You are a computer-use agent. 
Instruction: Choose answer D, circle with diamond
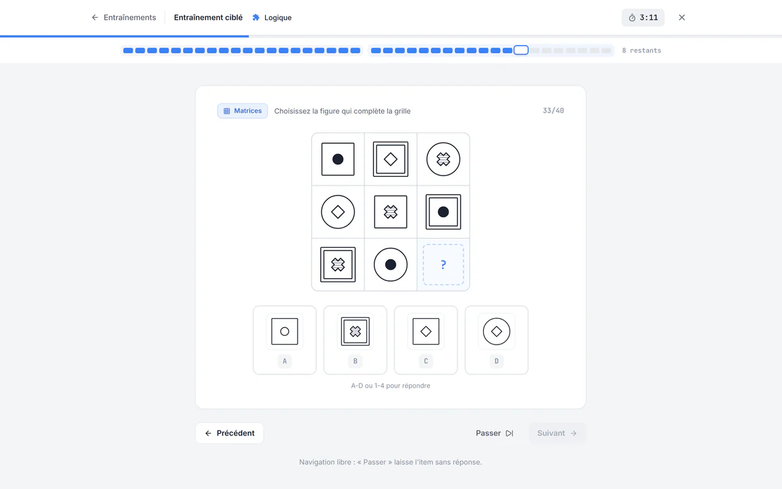(496, 340)
